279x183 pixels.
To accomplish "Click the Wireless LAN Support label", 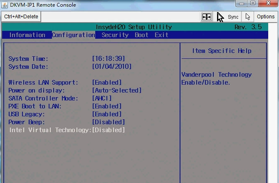I will [x=43, y=83].
